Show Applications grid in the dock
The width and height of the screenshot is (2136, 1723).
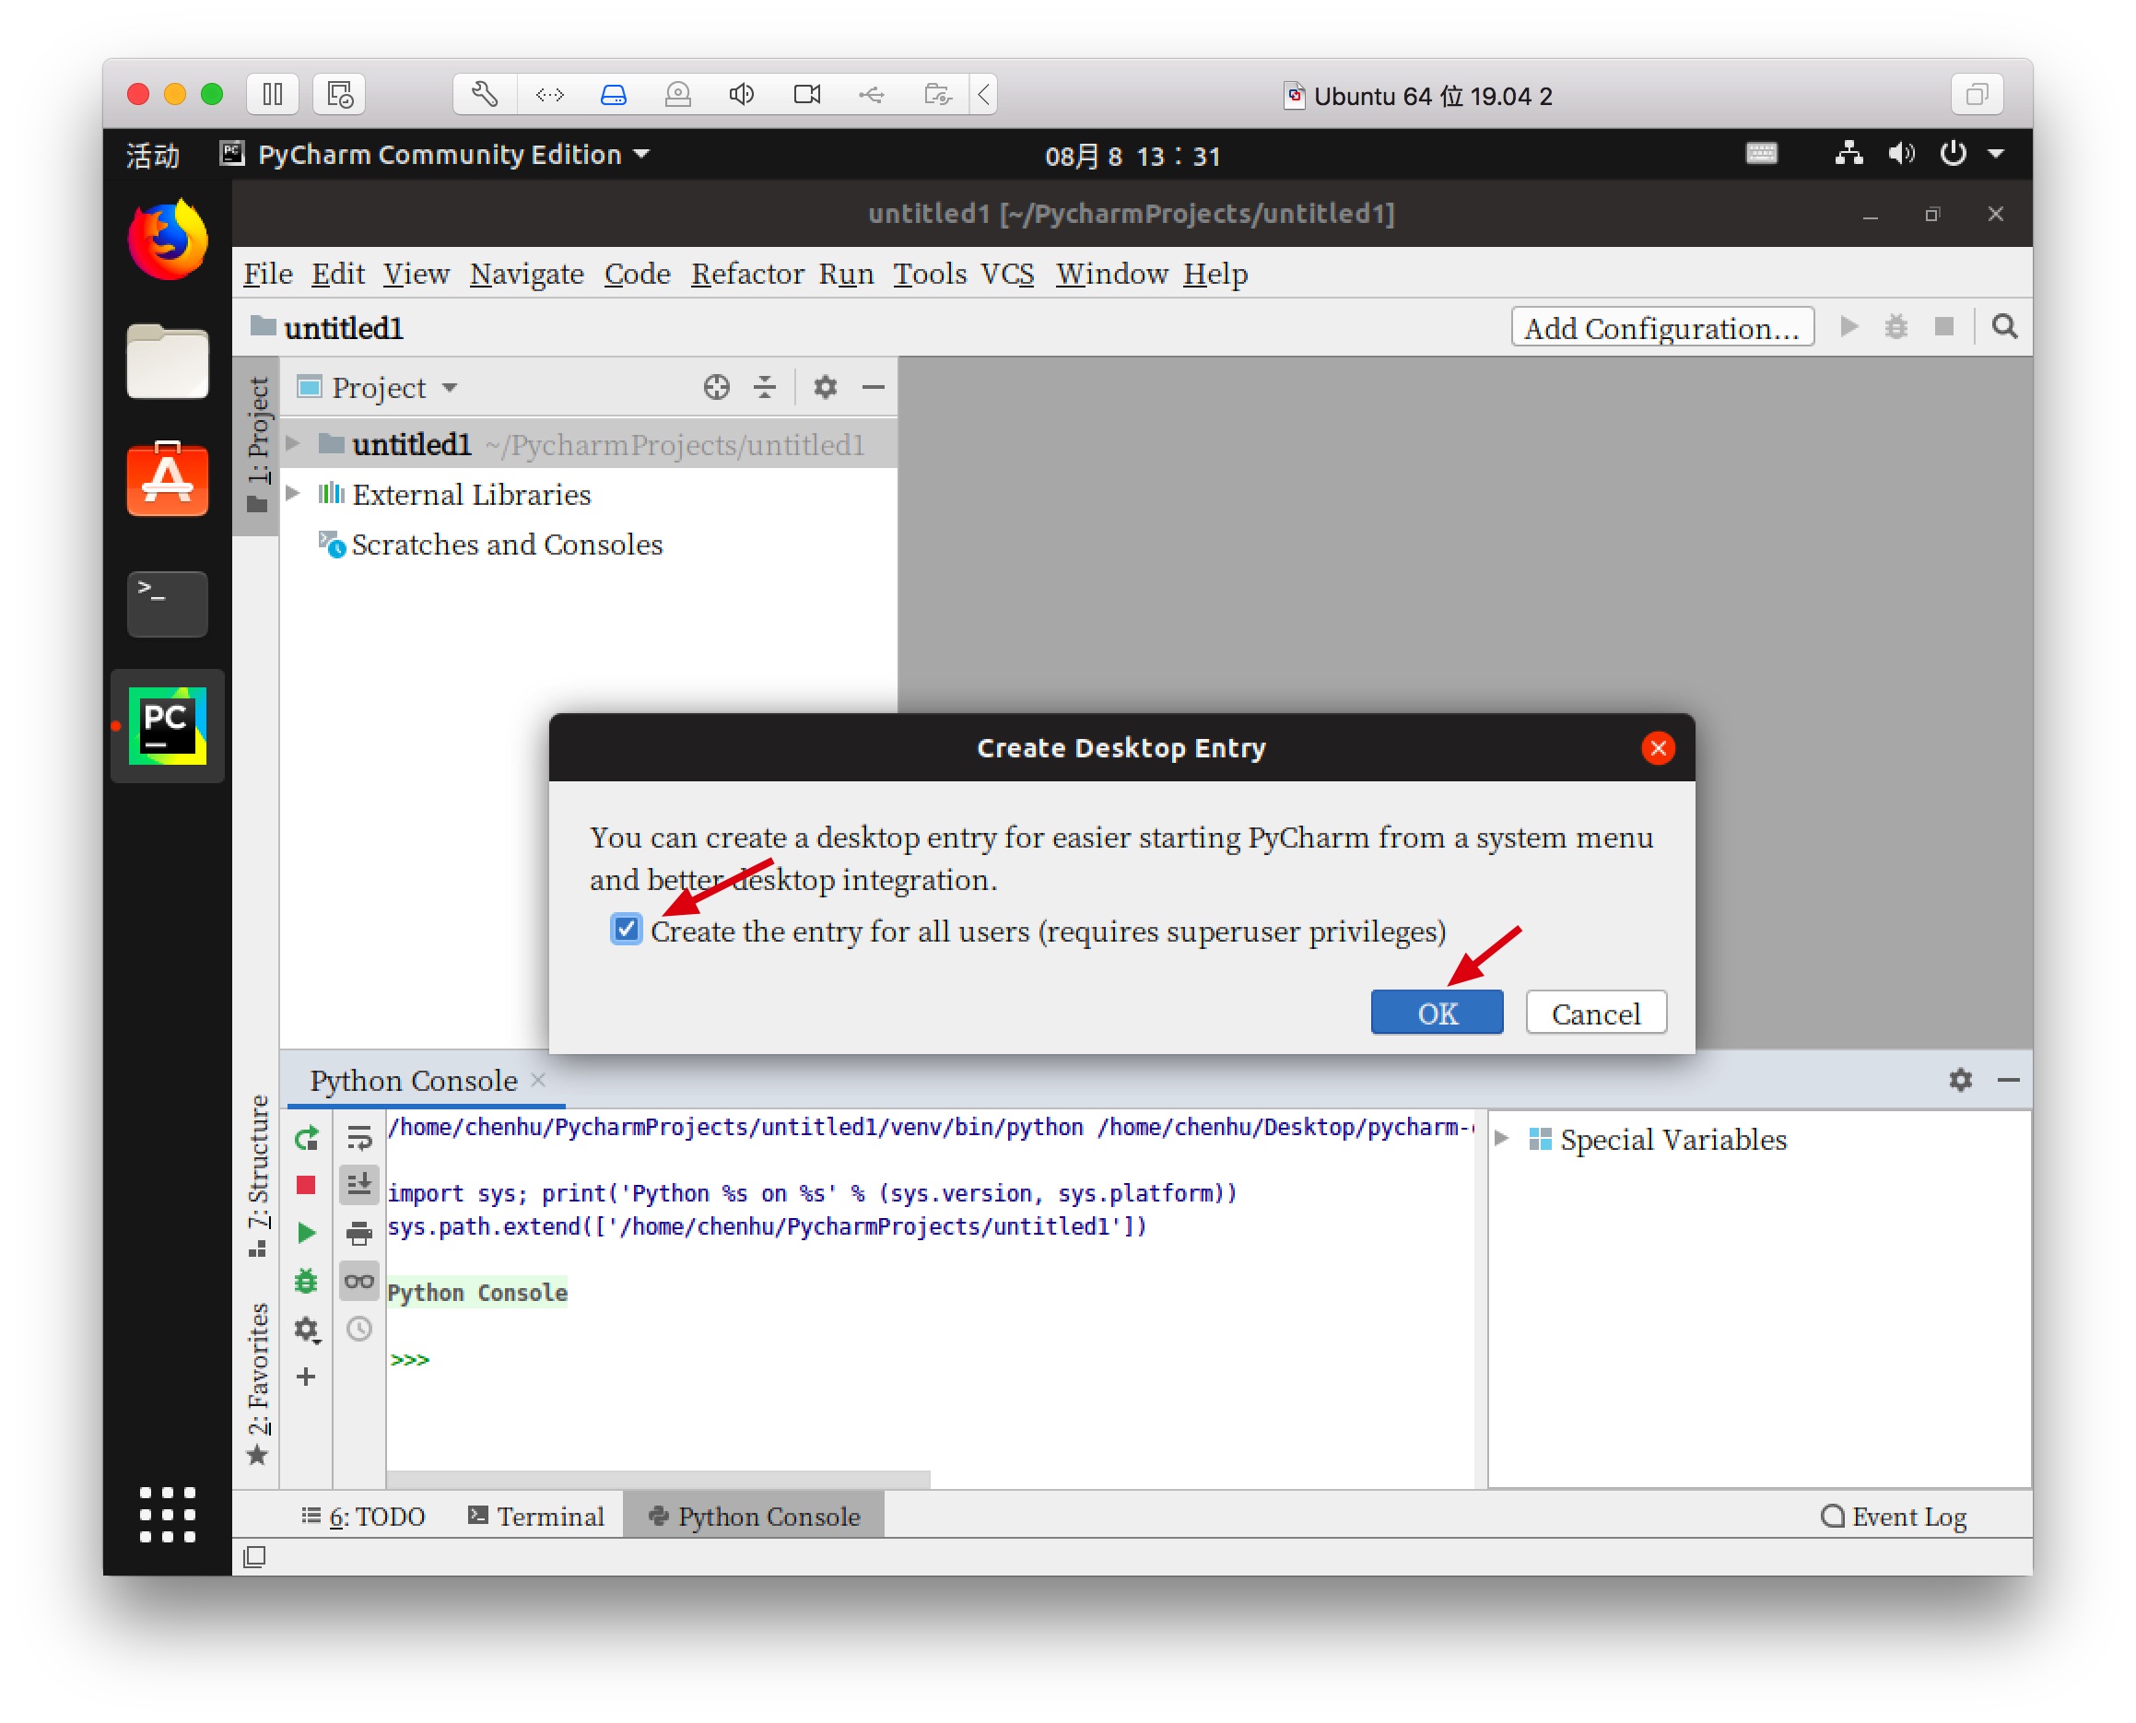point(167,1514)
